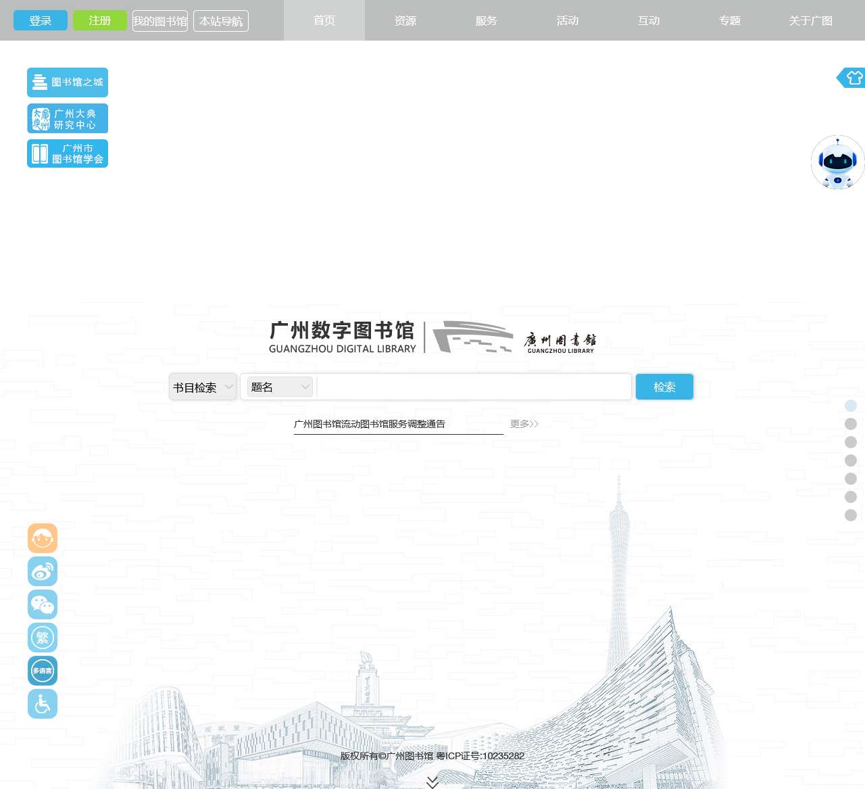Image resolution: width=865 pixels, height=789 pixels.
Task: Click the double down arrow at bottom
Action: point(432,782)
